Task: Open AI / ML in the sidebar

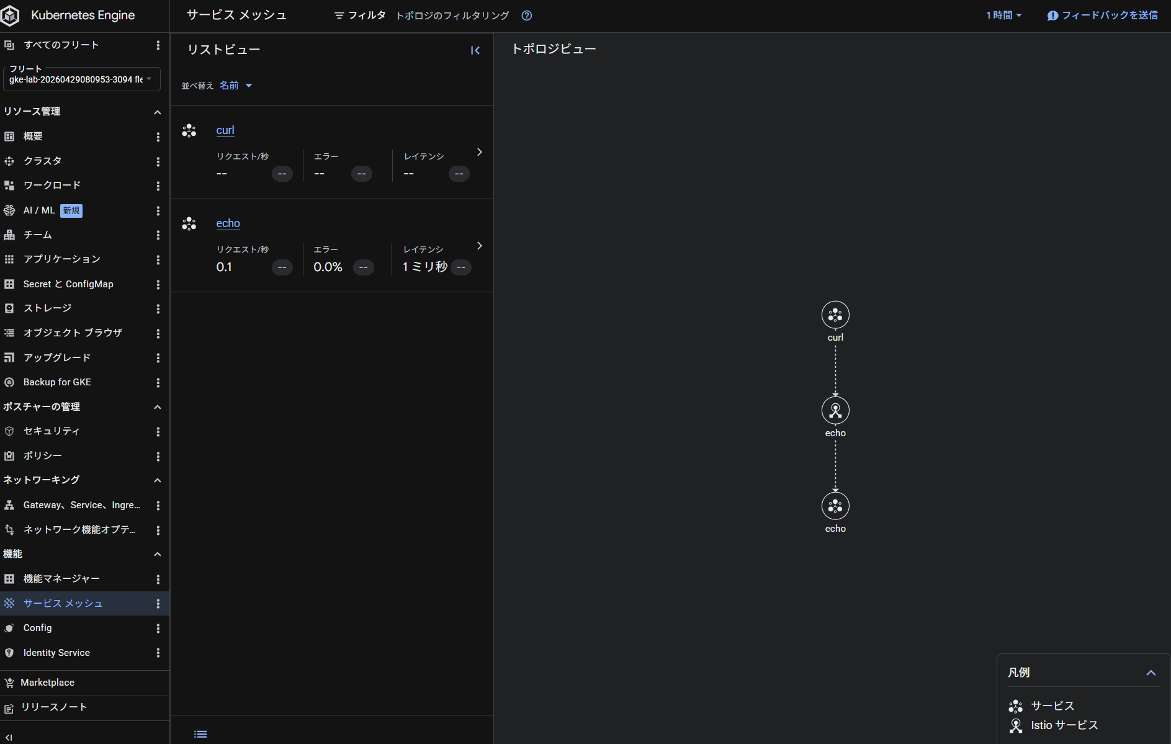Action: tap(39, 210)
